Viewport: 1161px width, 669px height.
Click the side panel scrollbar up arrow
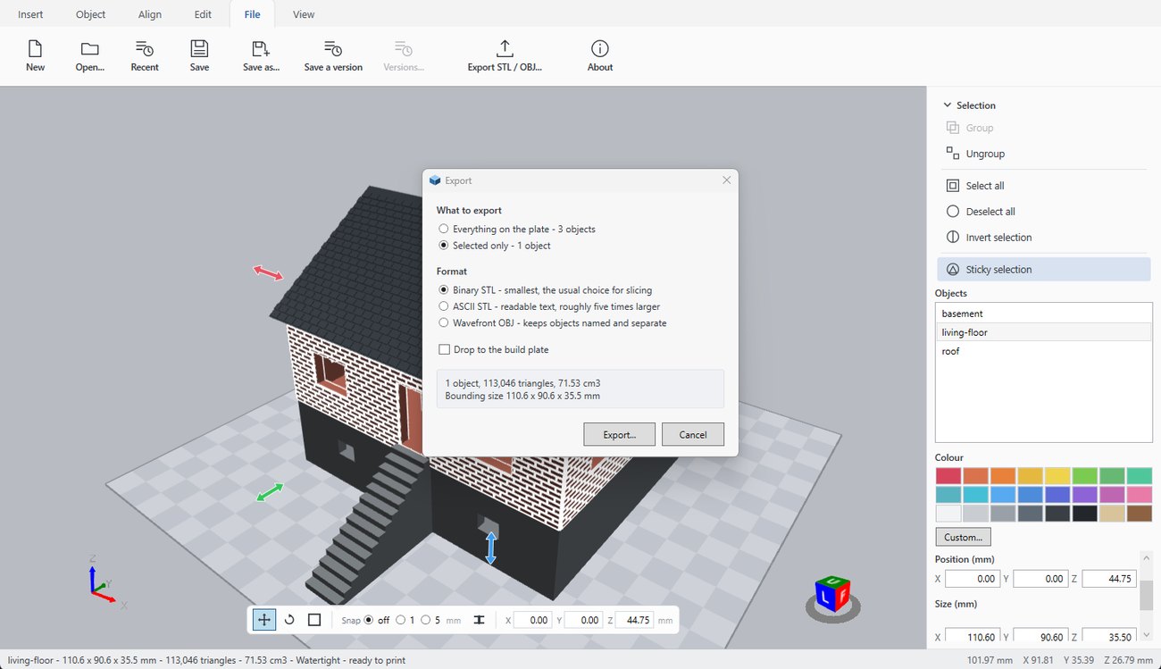1145,557
